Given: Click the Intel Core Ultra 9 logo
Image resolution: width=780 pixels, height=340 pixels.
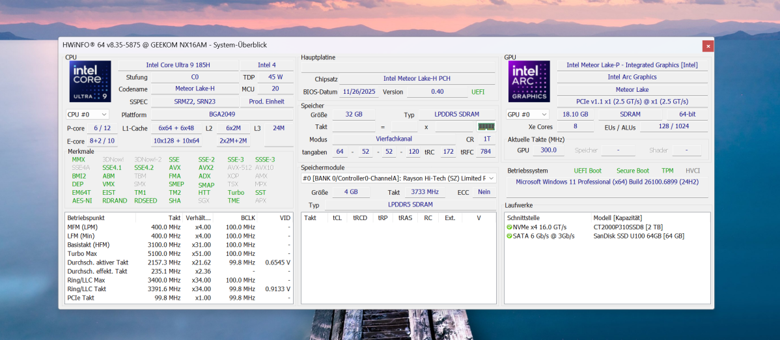Looking at the screenshot, I should coord(91,81).
